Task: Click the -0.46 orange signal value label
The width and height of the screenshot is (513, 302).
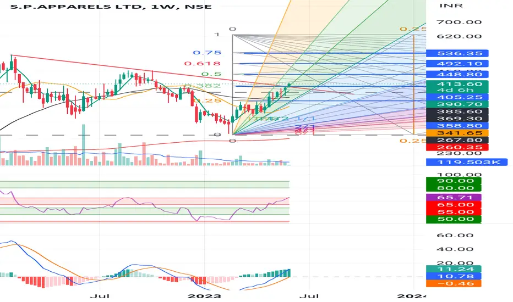Action: point(454,283)
